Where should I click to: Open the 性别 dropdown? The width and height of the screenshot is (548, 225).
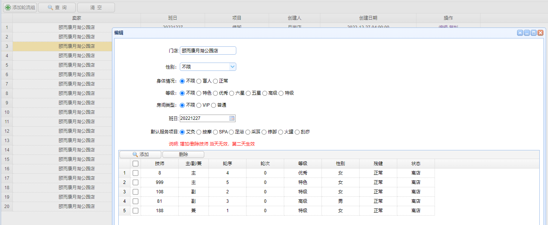click(233, 67)
